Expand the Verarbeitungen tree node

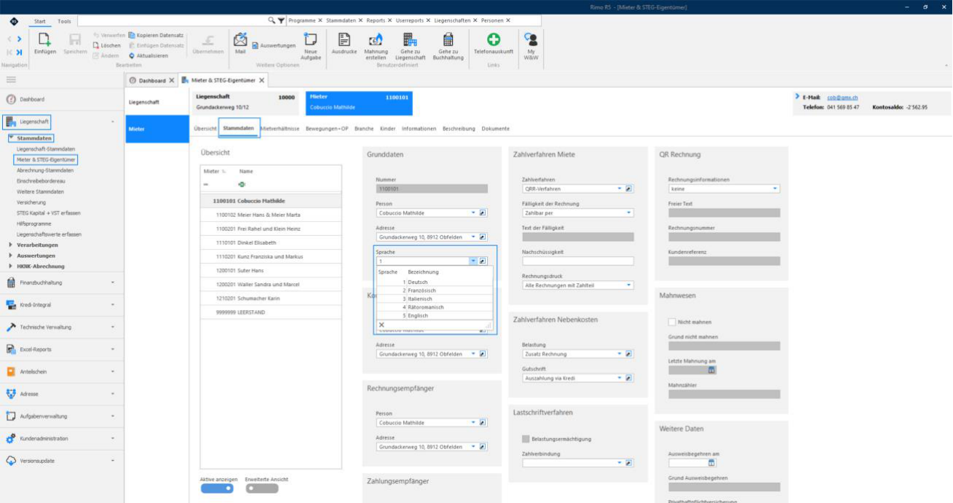click(x=11, y=245)
